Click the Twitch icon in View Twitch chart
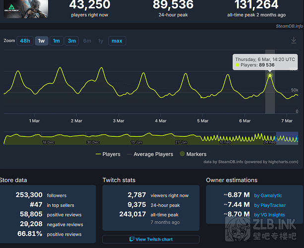 131,239
